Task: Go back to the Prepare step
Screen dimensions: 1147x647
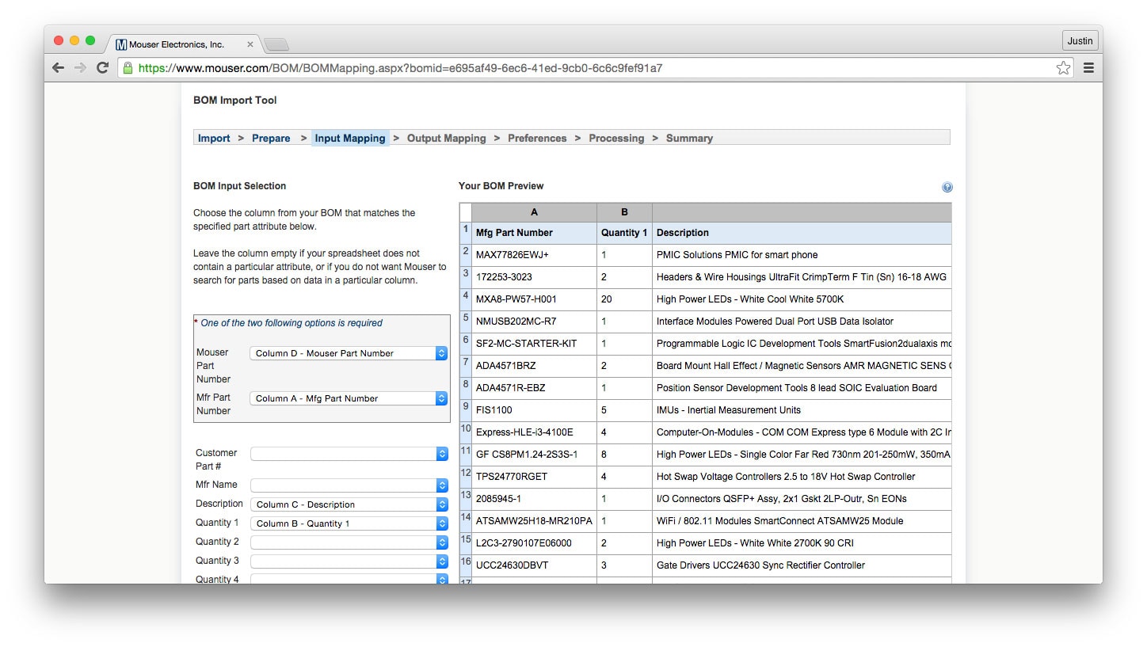Action: click(x=271, y=139)
